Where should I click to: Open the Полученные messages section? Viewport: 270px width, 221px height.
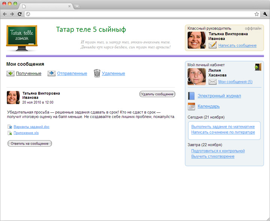coord(28,73)
